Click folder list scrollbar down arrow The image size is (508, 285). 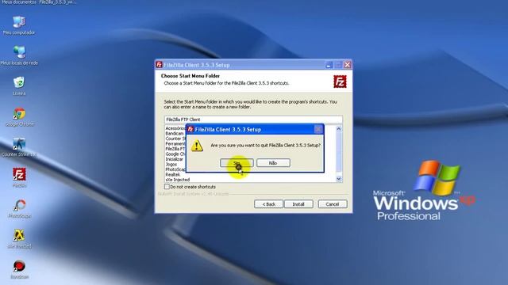(339, 179)
